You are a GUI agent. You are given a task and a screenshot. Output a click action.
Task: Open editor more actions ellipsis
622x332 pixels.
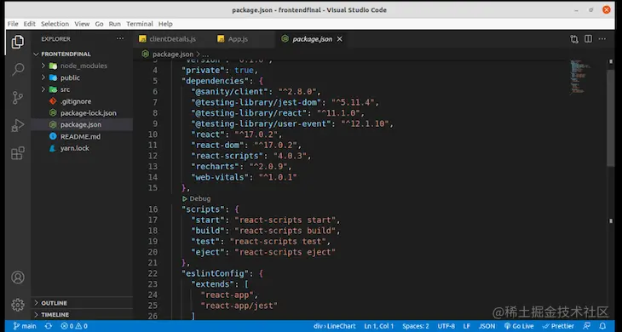pyautogui.click(x=602, y=39)
